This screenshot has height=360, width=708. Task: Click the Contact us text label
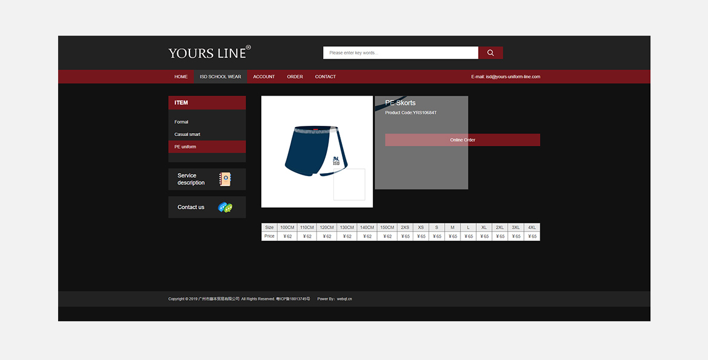click(191, 207)
